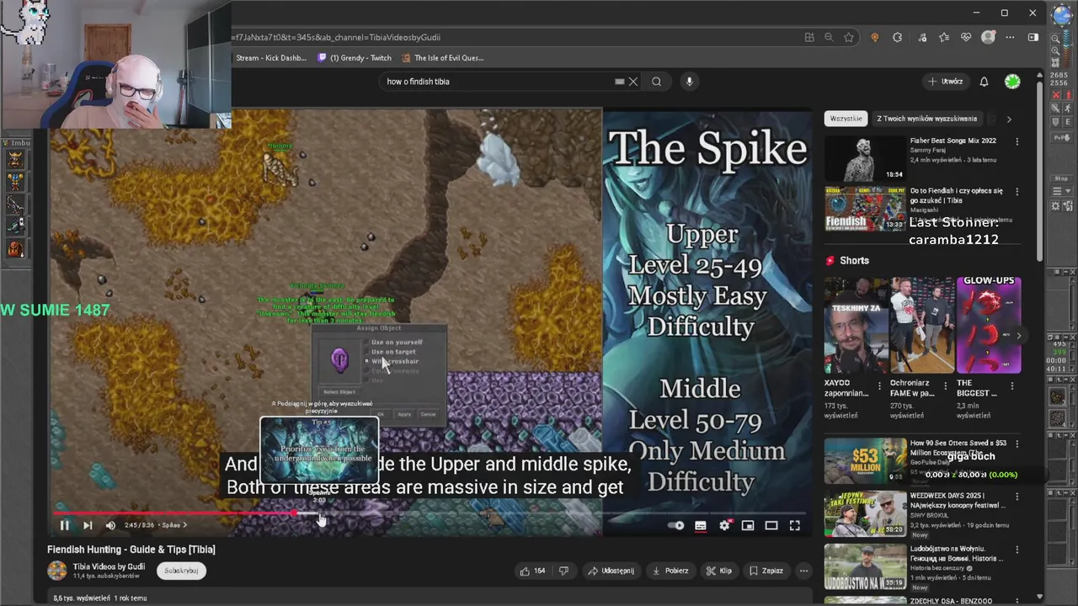Viewport: 1078px width, 606px height.
Task: Switch to miniplayer mode
Action: click(748, 525)
